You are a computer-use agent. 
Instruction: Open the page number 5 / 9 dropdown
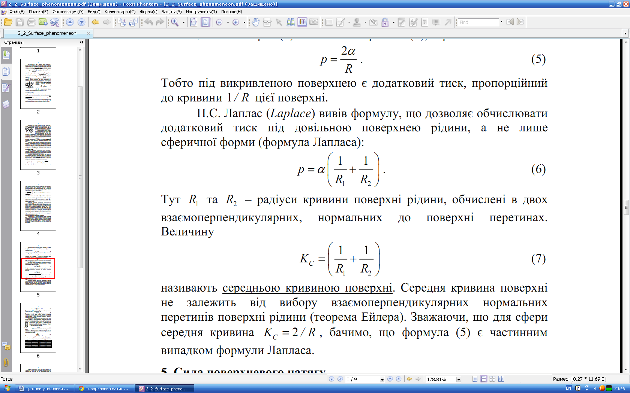pyautogui.click(x=382, y=380)
